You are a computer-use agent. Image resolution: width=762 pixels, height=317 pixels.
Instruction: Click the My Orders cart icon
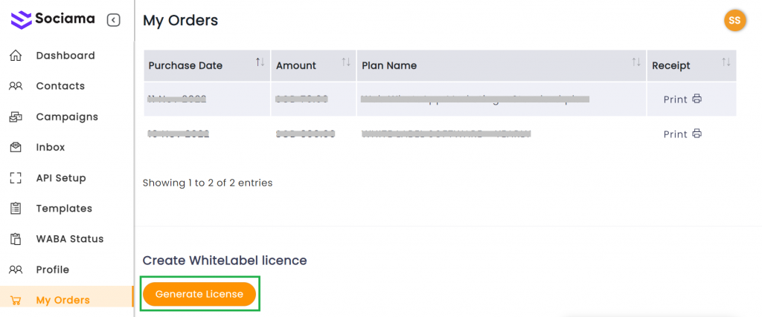point(16,301)
